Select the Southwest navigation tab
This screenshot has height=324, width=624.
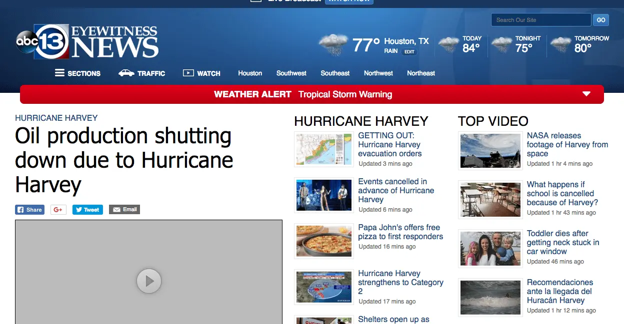point(291,73)
